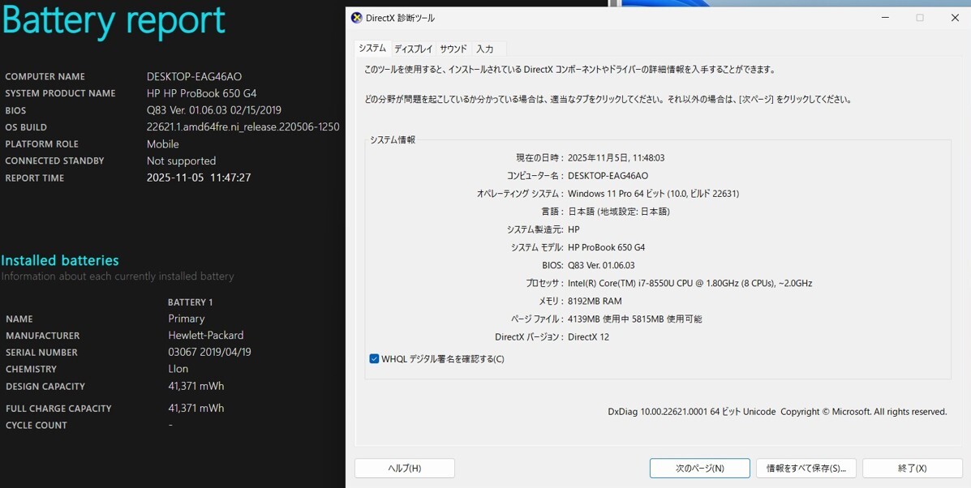
Task: Click the DxDiag 10.00.22621.0001 copyright line
Action: [x=777, y=411]
